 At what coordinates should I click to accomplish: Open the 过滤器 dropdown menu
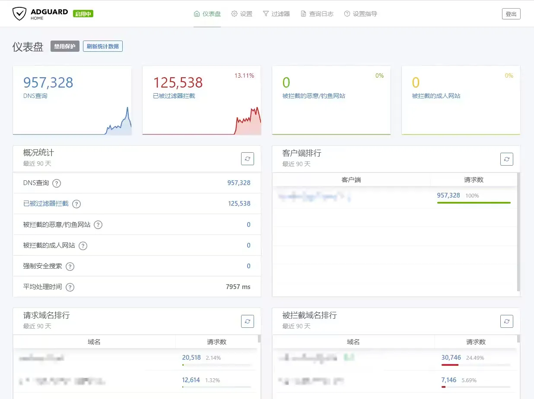pos(276,14)
